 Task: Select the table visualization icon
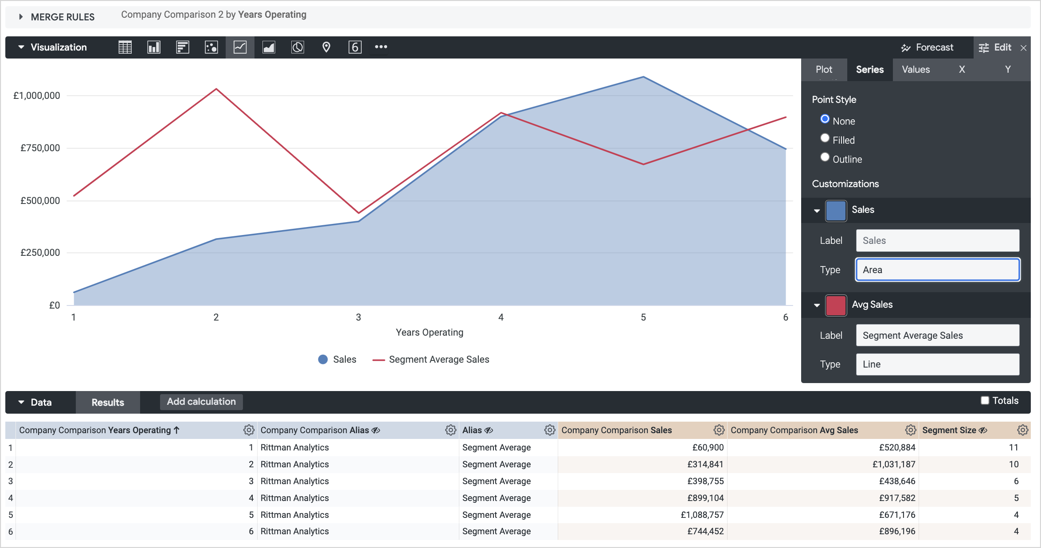click(125, 47)
